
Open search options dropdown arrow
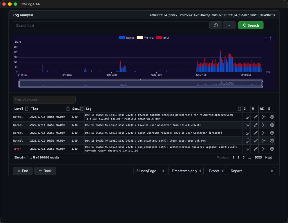(229, 25)
